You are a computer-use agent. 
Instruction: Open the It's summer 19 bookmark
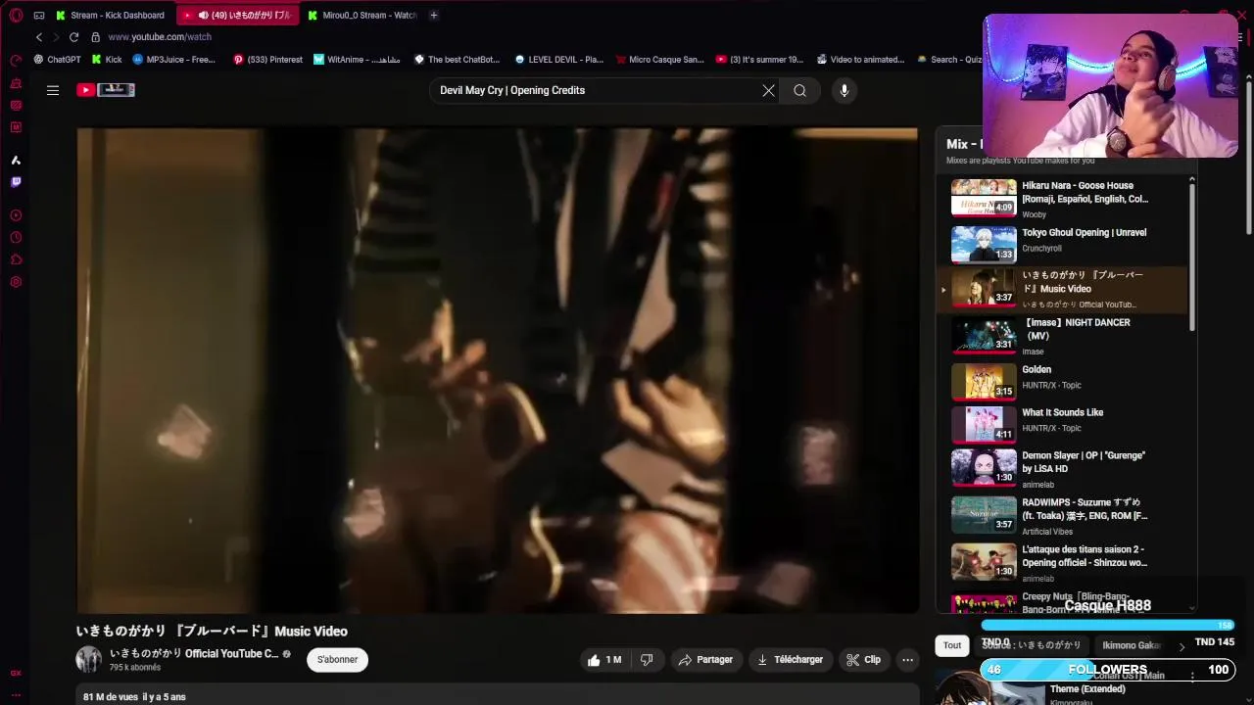[759, 59]
